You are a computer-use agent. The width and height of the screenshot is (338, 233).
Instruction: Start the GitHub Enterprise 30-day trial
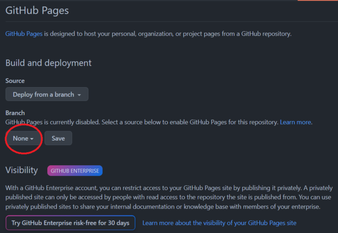tap(70, 222)
